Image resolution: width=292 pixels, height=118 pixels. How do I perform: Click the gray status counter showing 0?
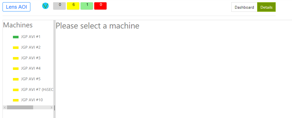(60, 6)
